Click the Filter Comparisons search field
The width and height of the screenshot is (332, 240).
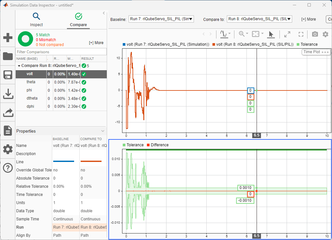(61, 52)
